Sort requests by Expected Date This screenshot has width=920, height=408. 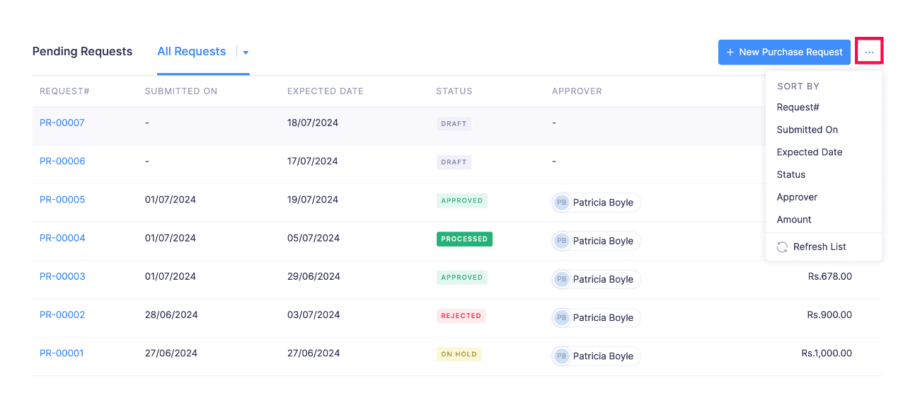coord(809,152)
